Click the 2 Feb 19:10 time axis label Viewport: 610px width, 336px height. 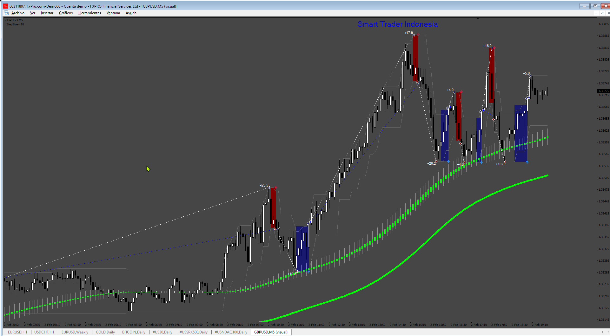[540, 325]
